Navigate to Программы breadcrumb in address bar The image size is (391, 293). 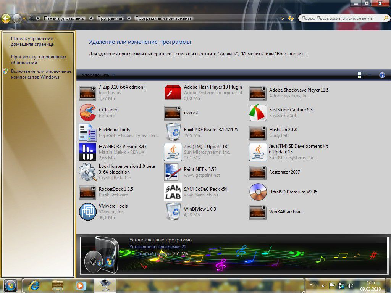click(x=110, y=18)
